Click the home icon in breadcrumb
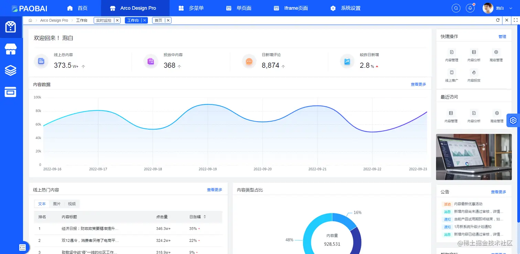This screenshot has width=520, height=254. pyautogui.click(x=30, y=20)
